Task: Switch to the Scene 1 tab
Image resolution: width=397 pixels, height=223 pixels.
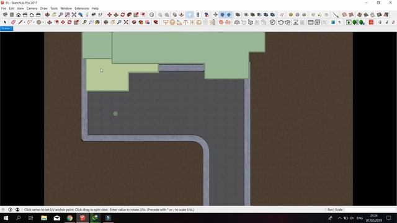Action: [x=7, y=28]
